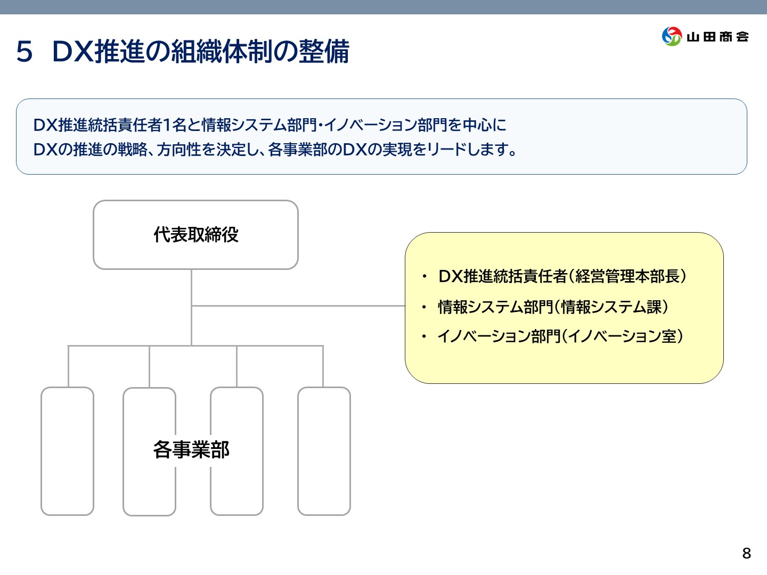Click the description line starting 'DX推進統括責任者1名と'

(270, 125)
